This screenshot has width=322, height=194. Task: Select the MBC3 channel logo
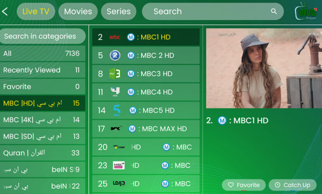click(x=115, y=74)
